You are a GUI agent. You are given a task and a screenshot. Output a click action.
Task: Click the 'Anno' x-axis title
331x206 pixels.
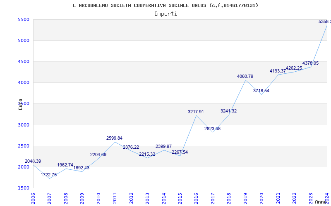point(321,202)
